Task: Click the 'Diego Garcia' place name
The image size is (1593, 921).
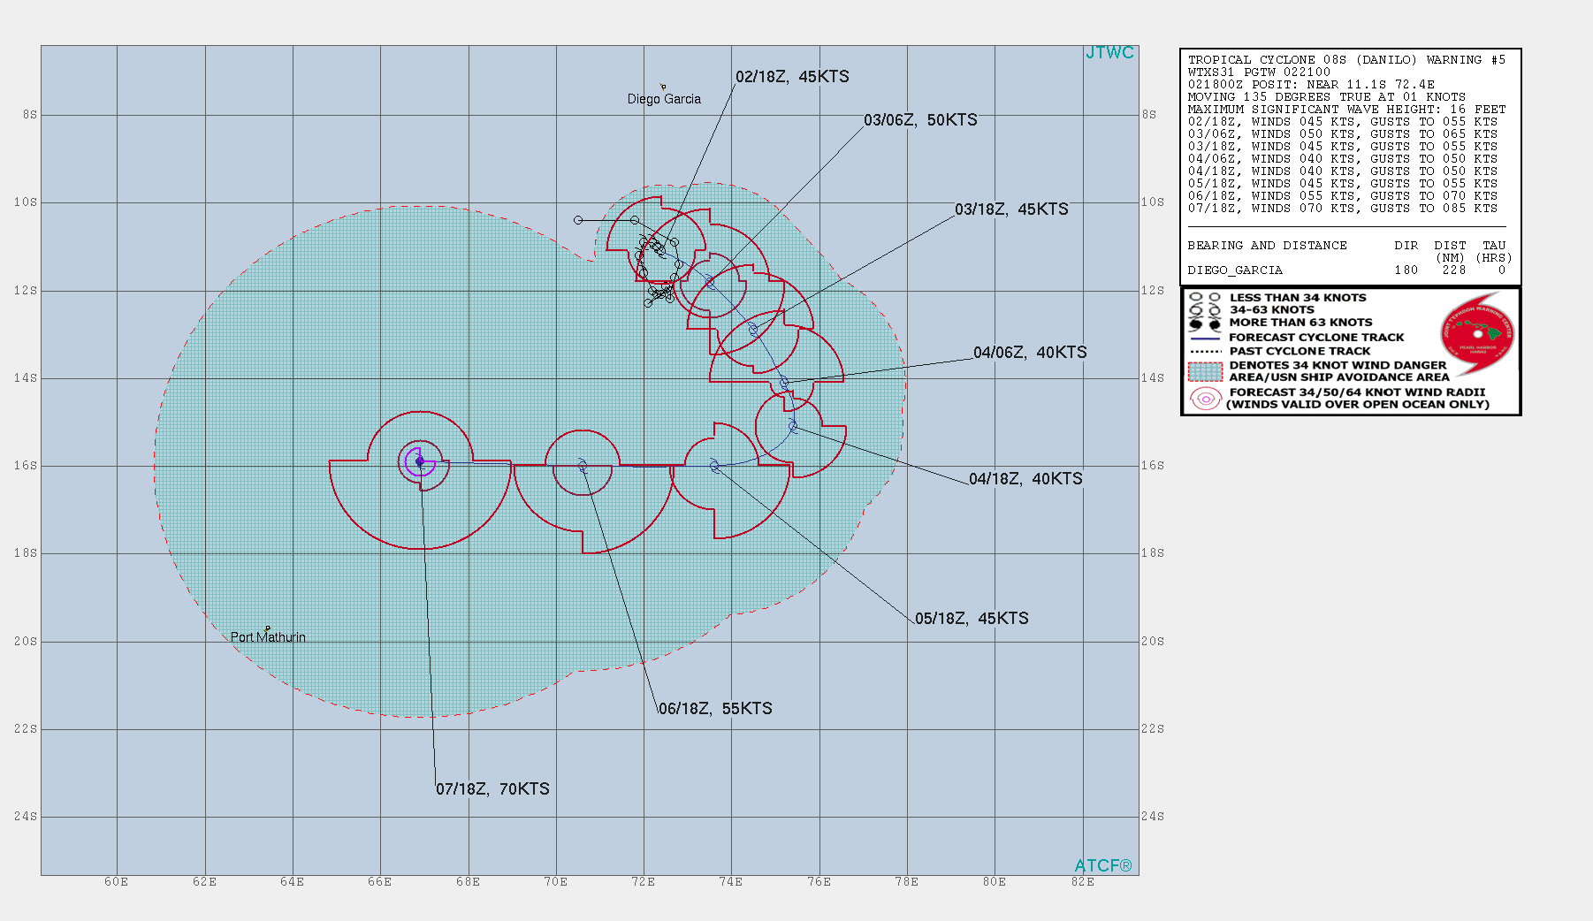Action: point(664,99)
